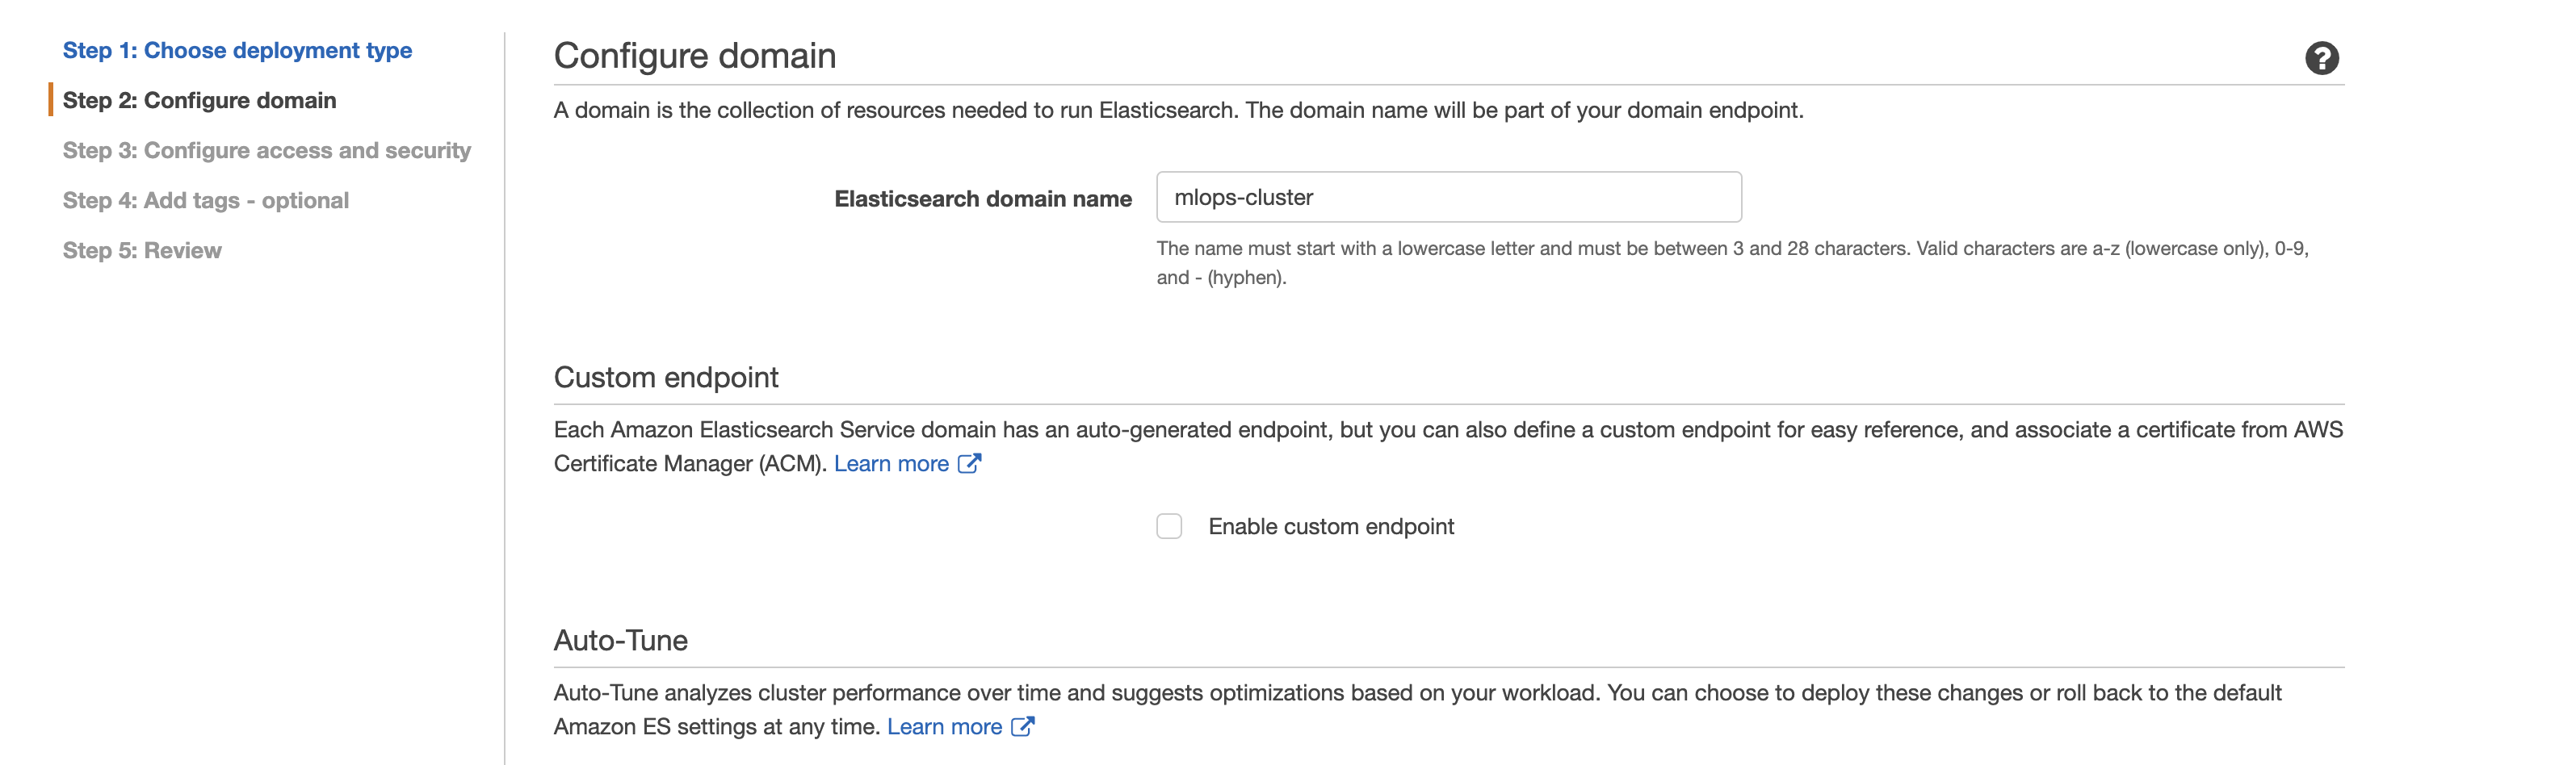
Task: Click external link icon in Custom endpoint section
Action: 969,463
